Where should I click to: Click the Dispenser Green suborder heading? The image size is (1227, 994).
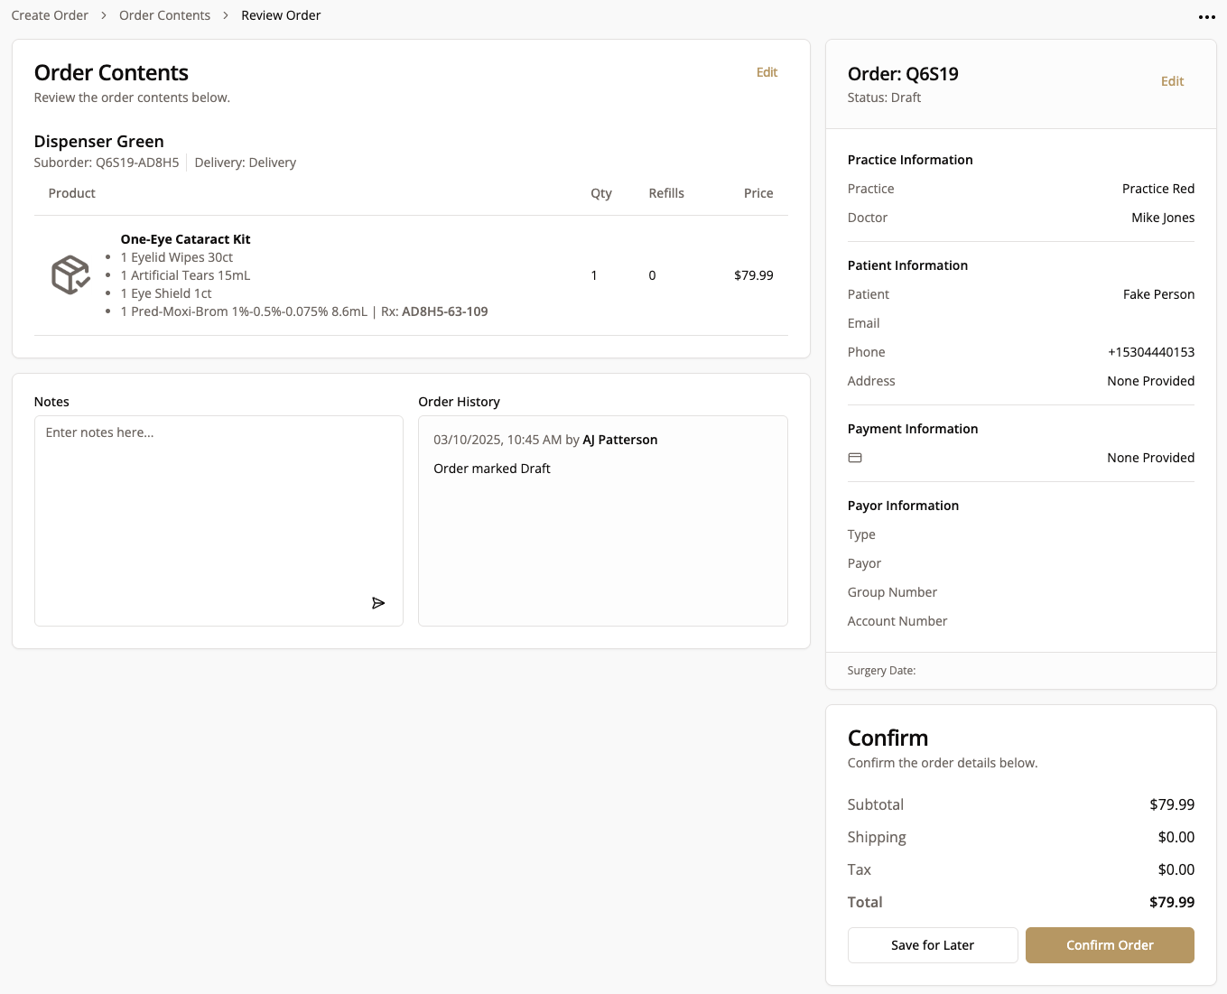[x=98, y=142]
